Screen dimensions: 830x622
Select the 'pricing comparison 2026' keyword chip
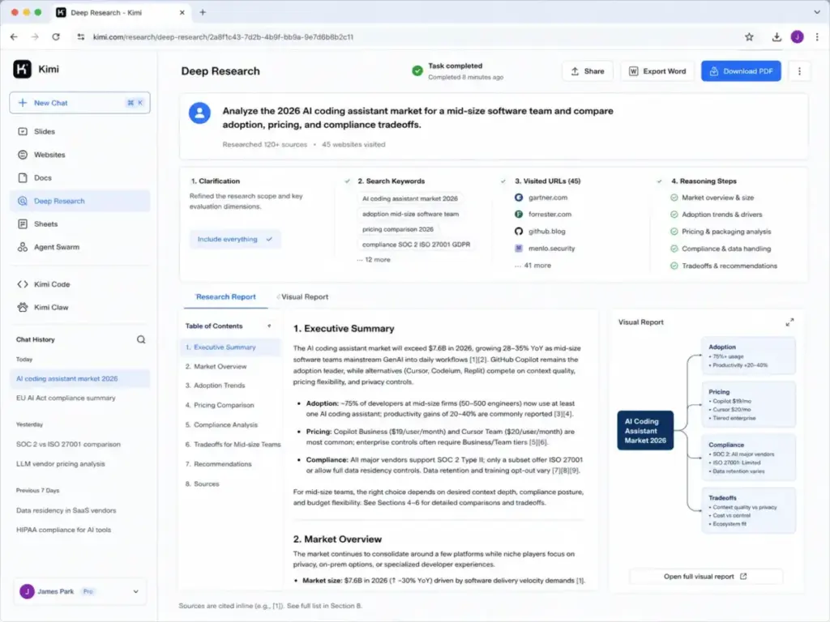[x=397, y=229]
